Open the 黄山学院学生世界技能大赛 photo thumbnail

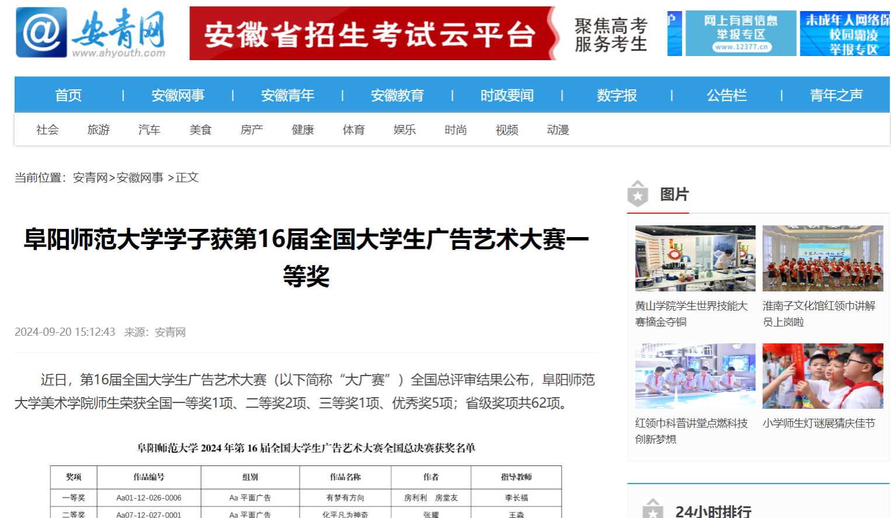(695, 258)
